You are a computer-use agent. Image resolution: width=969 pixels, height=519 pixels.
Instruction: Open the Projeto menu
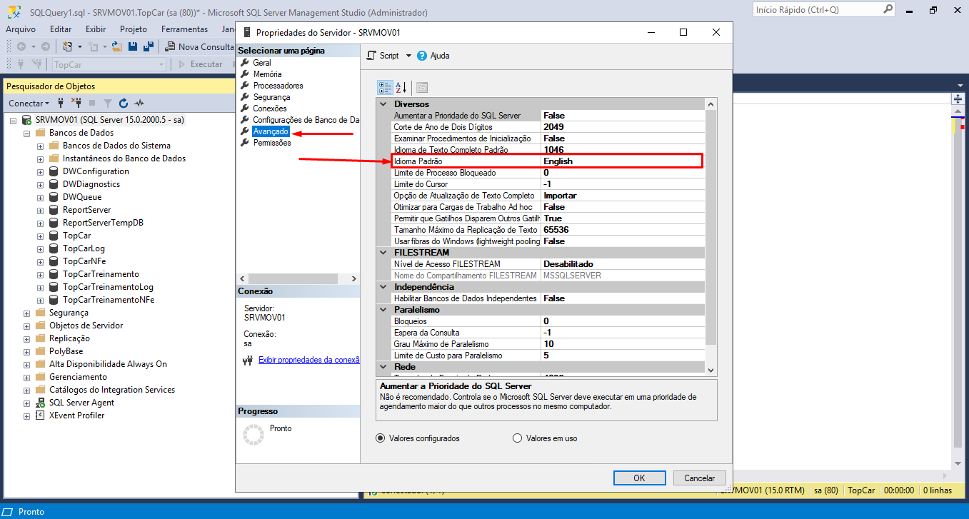coord(134,29)
